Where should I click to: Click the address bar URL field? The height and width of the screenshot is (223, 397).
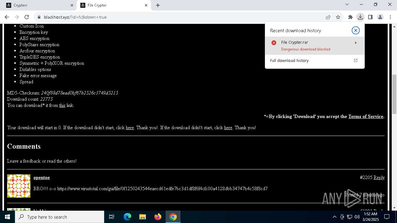pyautogui.click(x=183, y=17)
